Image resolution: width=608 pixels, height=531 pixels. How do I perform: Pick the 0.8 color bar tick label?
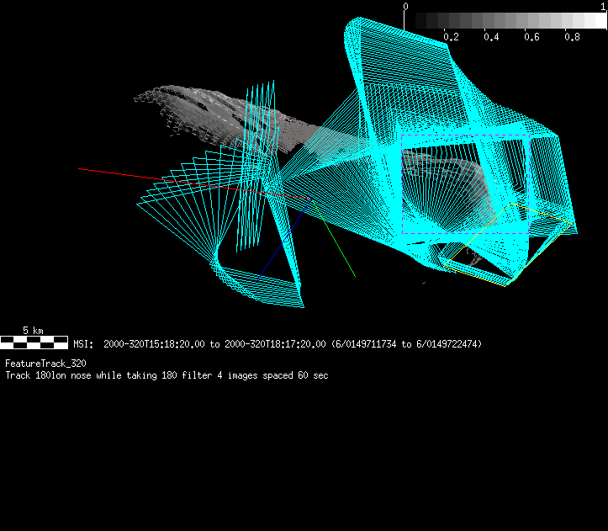[572, 37]
